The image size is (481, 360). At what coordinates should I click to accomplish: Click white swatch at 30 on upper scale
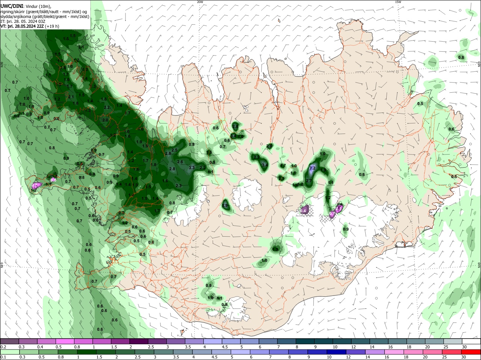point(471,341)
